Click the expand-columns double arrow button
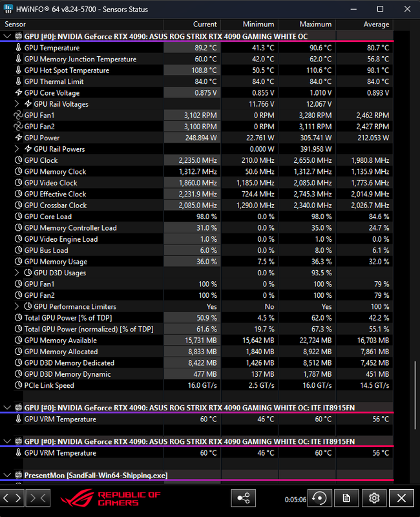This screenshot has height=517, width=420. click(x=12, y=498)
